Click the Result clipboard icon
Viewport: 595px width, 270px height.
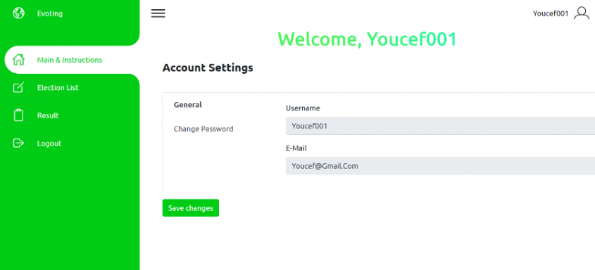click(x=18, y=115)
